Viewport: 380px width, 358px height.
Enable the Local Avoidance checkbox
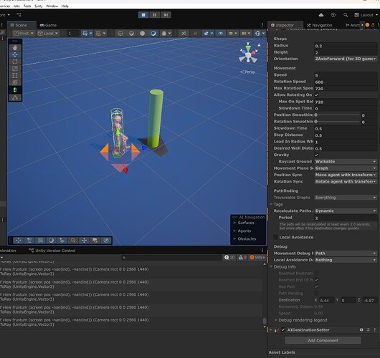click(x=275, y=237)
